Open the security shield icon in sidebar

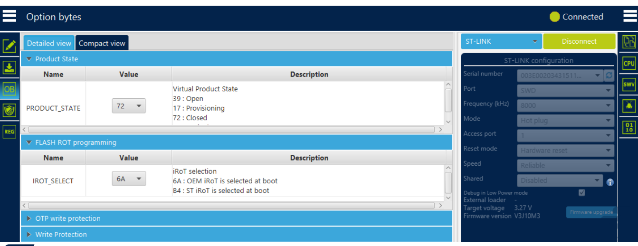(x=10, y=110)
